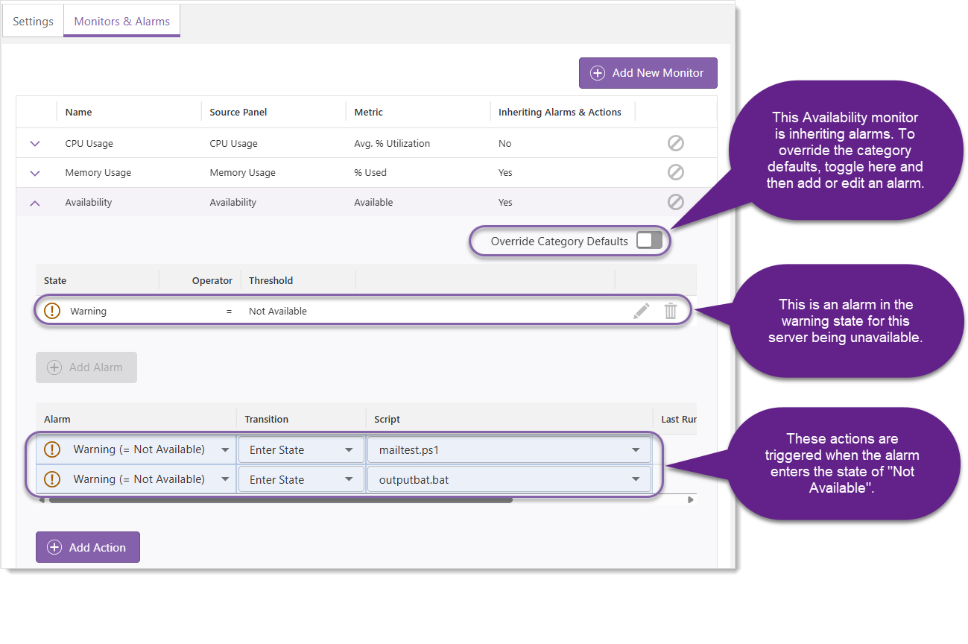Click the plus icon inside Add New Monitor
The width and height of the screenshot is (968, 644).
[597, 72]
